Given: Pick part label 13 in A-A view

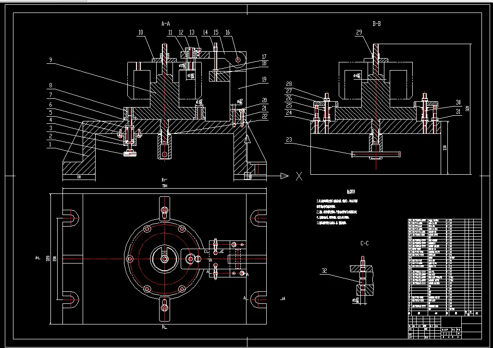Looking at the screenshot, I should tap(192, 32).
